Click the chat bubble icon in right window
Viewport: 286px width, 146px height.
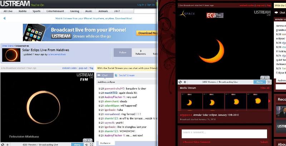click(276, 12)
